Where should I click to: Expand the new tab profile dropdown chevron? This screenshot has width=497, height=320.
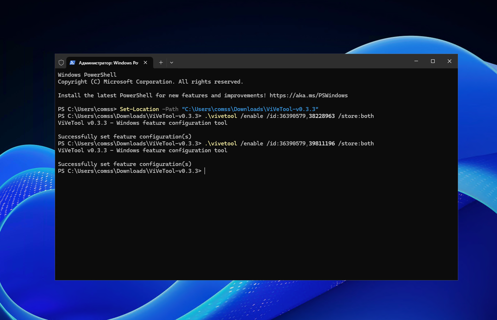(172, 63)
